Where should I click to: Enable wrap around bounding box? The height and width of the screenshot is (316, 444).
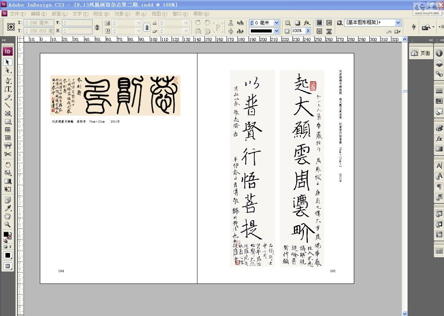click(x=329, y=23)
